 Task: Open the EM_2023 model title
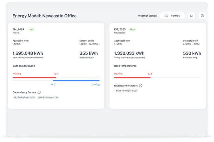[120, 29]
